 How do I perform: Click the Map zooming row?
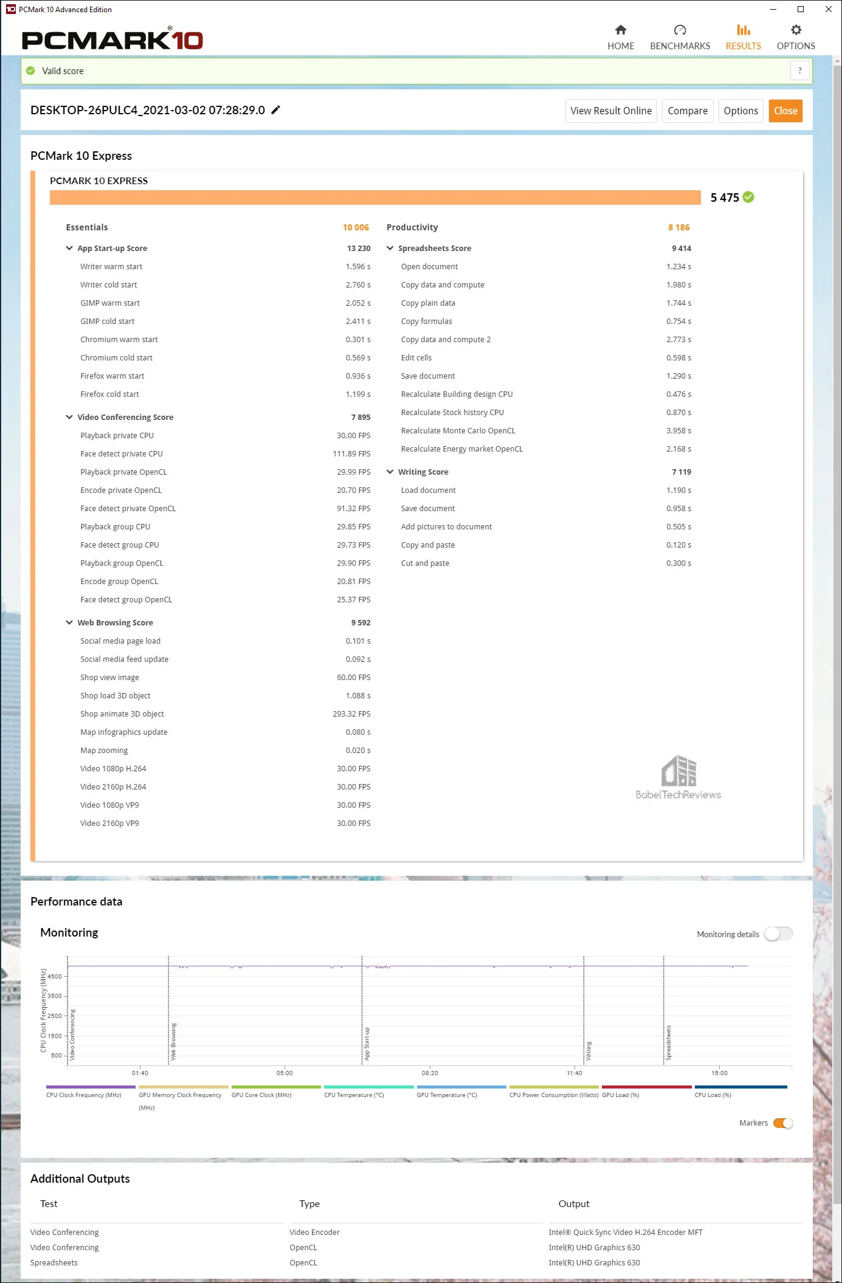click(225, 750)
